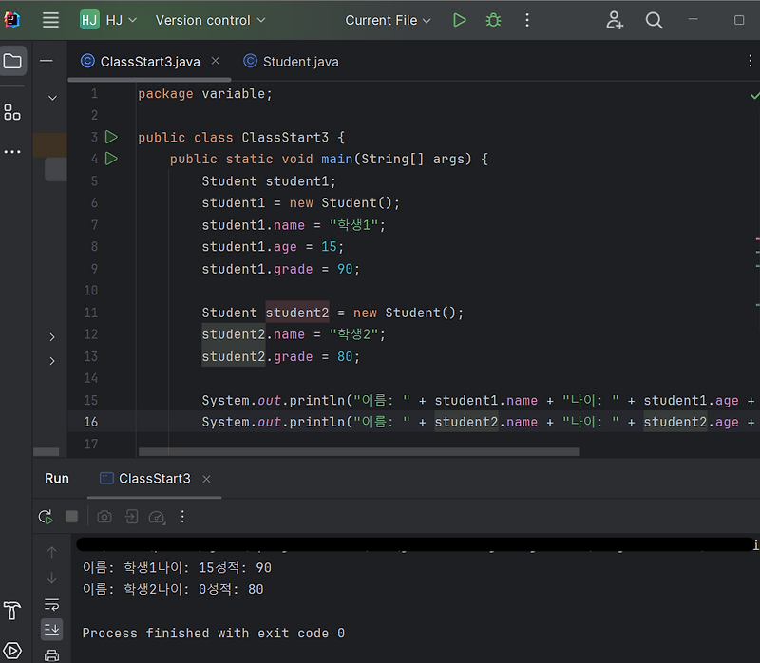Click the editor horizontal scrollbar
760x663 pixels.
coord(358,452)
